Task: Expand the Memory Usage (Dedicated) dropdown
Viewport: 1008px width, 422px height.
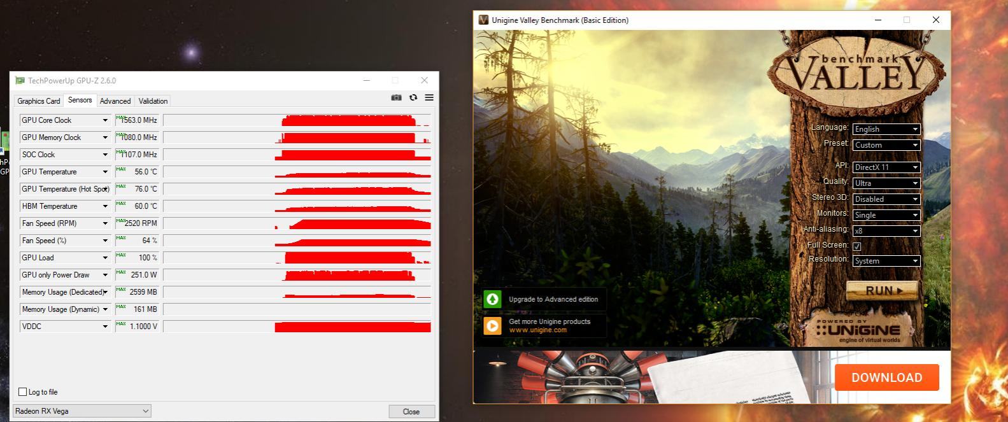Action: point(105,292)
